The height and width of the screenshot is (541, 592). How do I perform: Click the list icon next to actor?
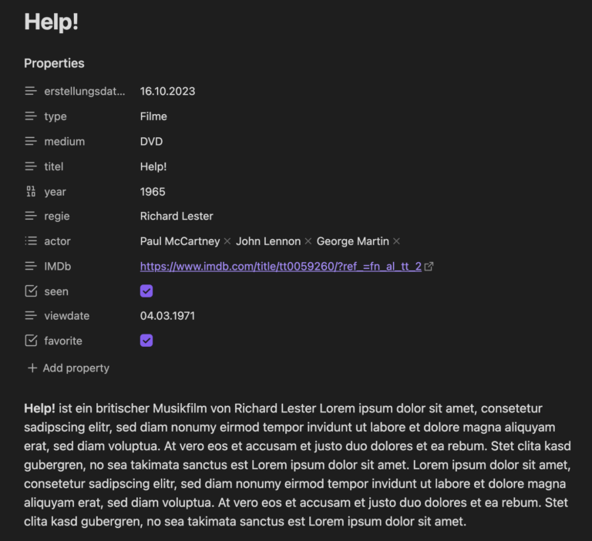coord(31,241)
